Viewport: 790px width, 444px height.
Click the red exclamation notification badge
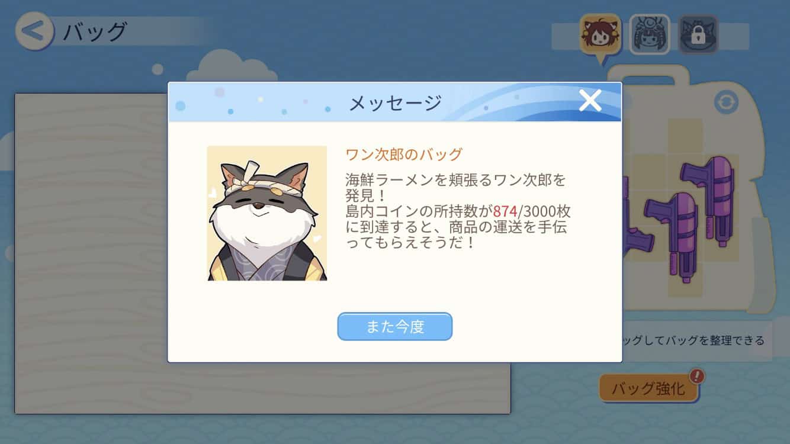click(697, 375)
